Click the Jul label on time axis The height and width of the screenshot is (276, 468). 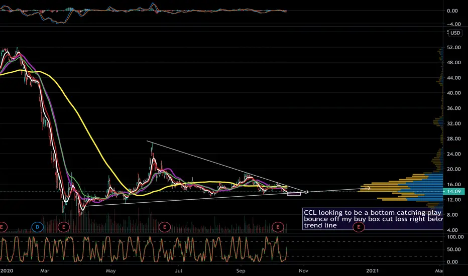tap(178, 270)
